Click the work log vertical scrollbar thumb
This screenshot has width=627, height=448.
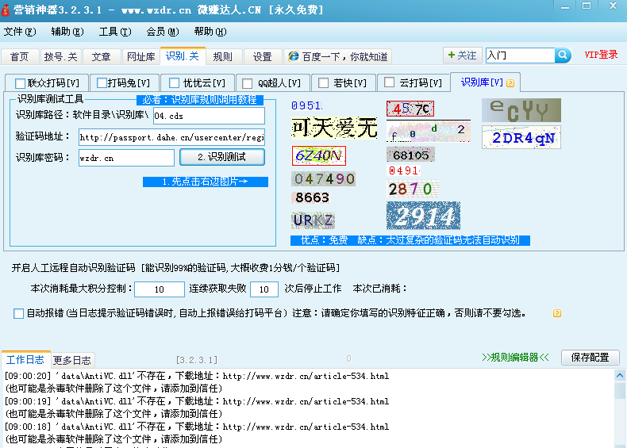point(620,390)
